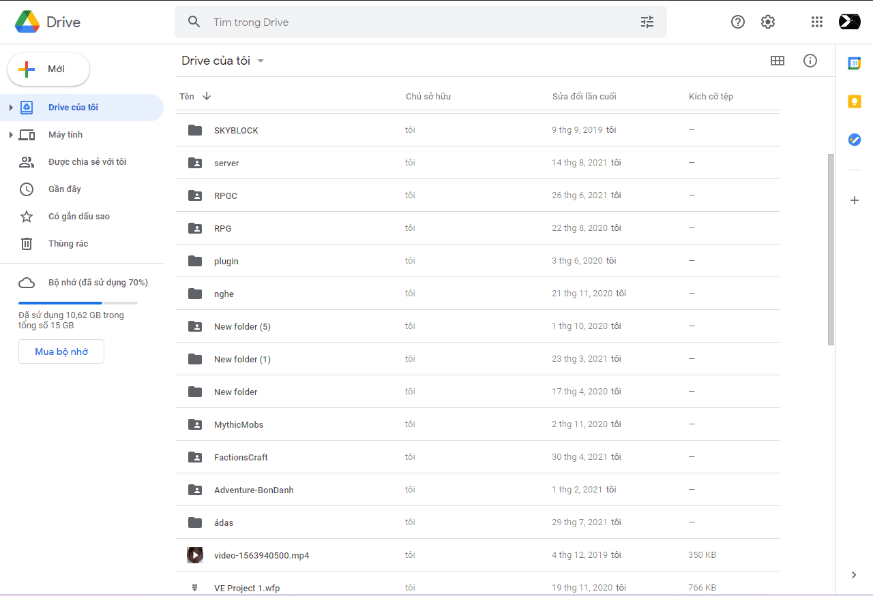Click the Google apps grid icon
873x596 pixels.
[816, 22]
